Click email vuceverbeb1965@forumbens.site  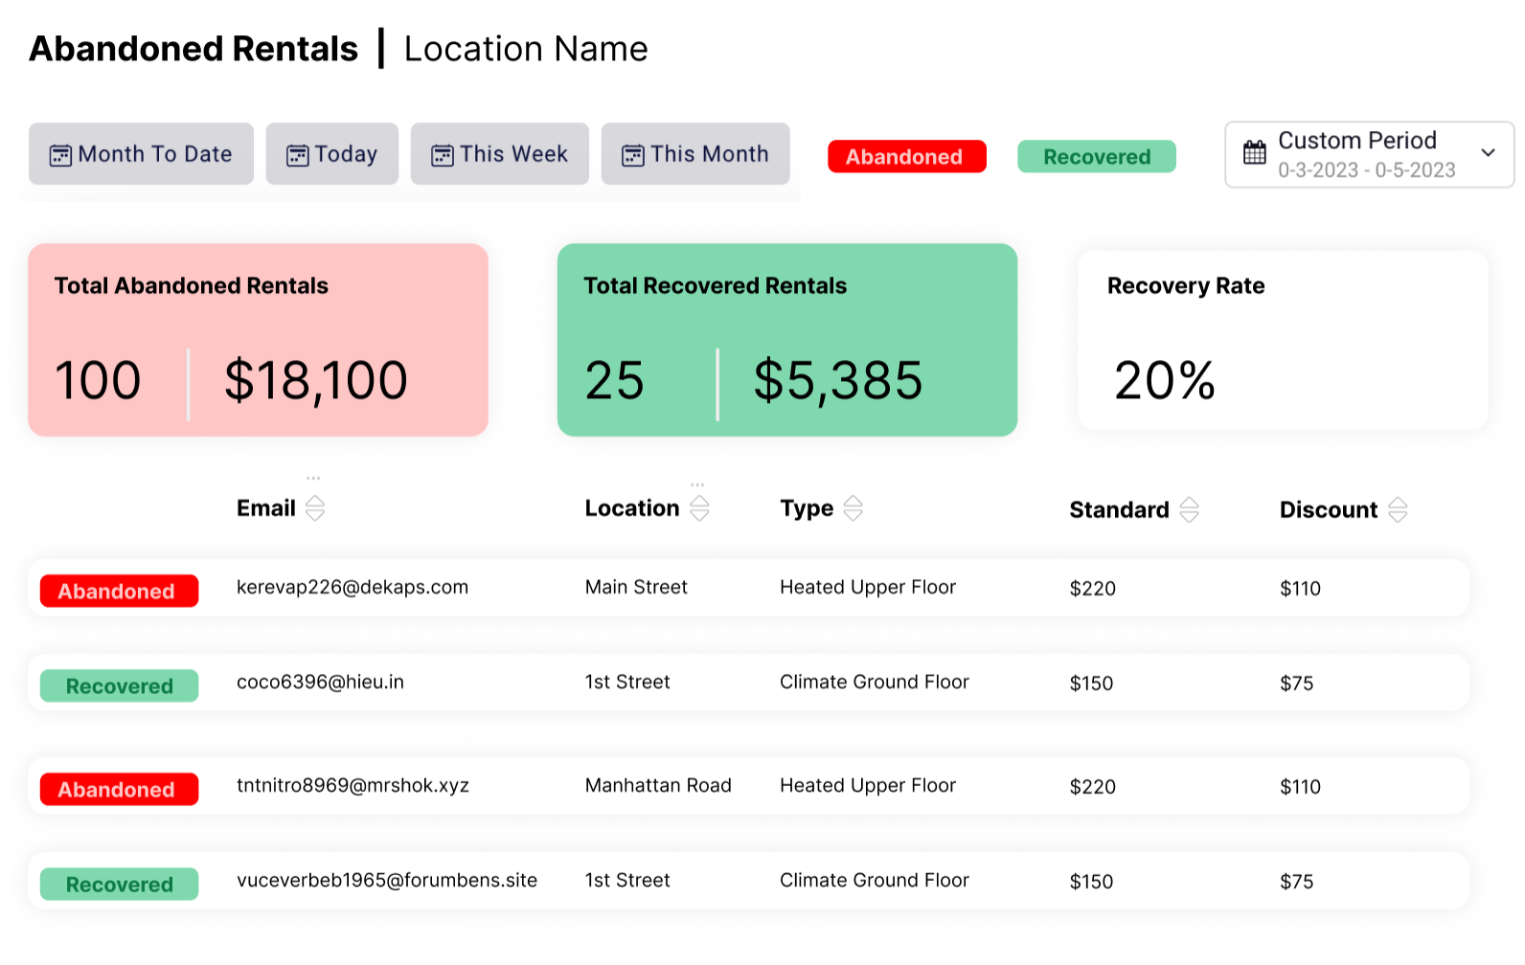click(x=387, y=880)
